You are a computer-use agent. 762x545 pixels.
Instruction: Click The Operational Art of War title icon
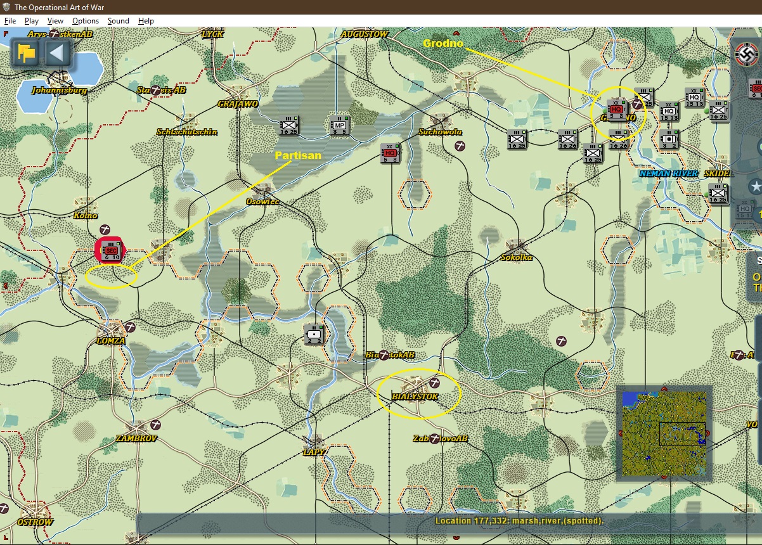6,7
